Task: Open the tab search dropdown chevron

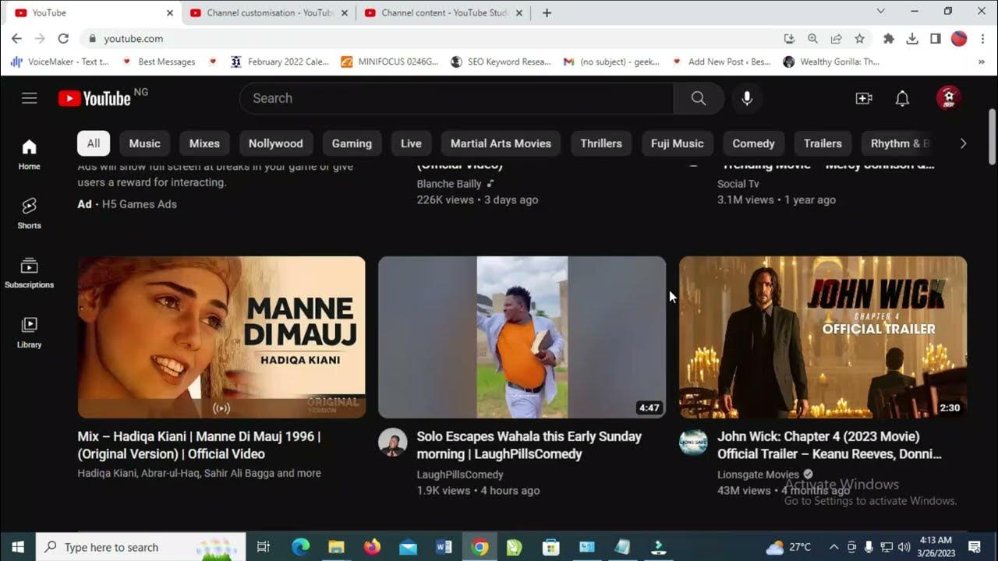Action: pyautogui.click(x=880, y=12)
